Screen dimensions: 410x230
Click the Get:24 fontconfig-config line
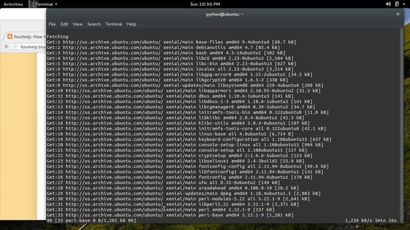(188, 166)
